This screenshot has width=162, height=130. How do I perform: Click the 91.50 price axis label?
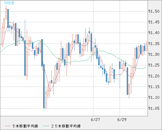tap(154, 11)
